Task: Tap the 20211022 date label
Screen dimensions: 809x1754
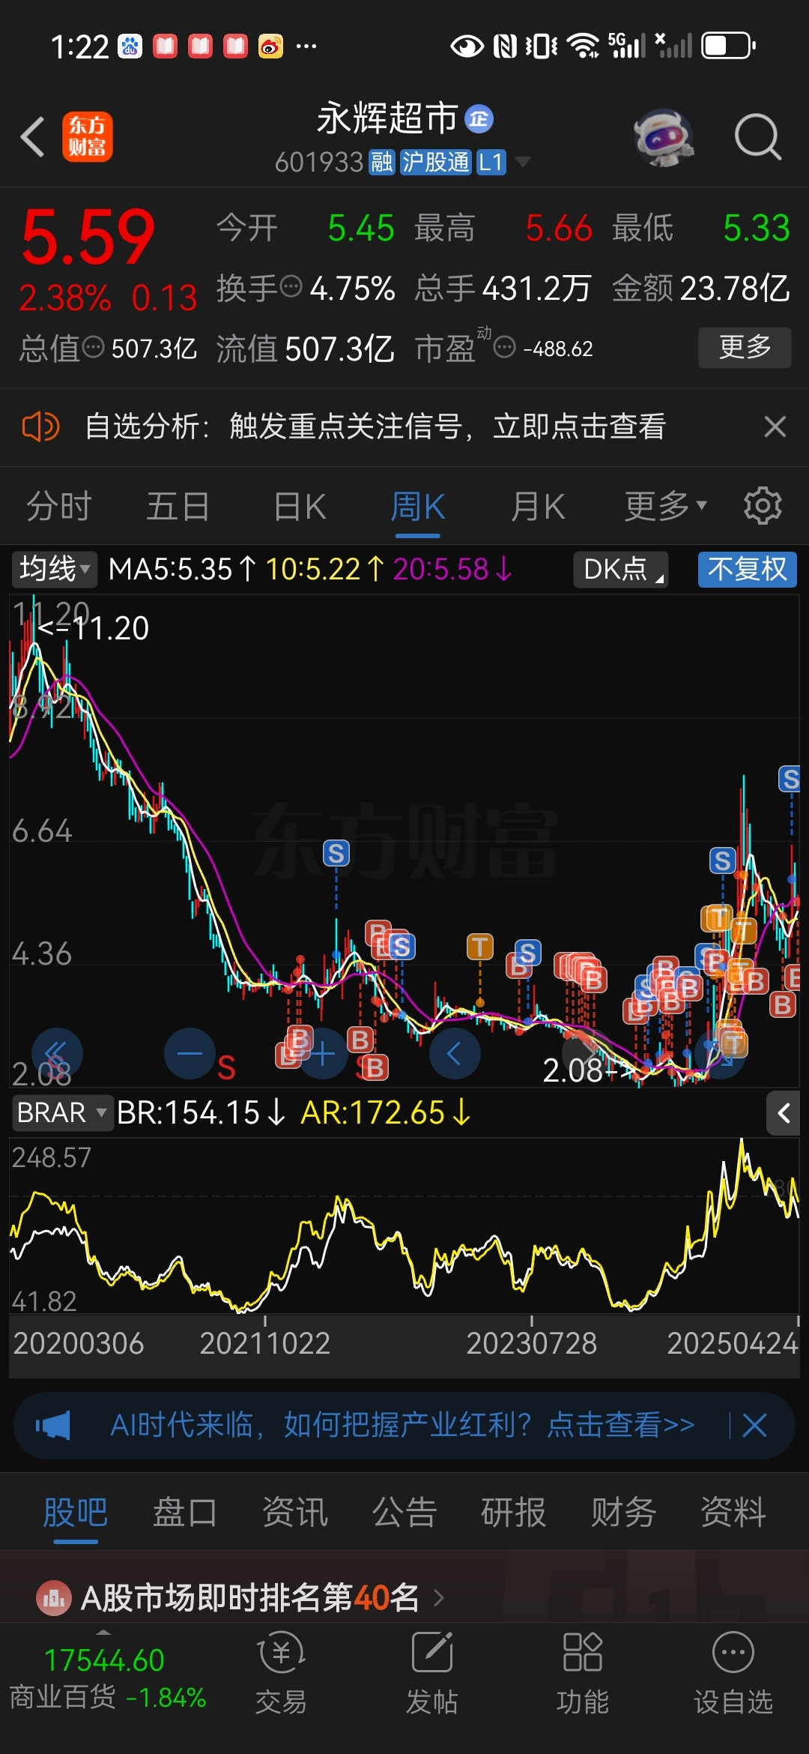Action: (x=265, y=1343)
